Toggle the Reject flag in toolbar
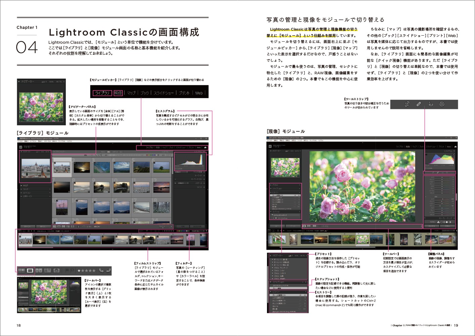Screen dimensions: 475x336 click(72, 270)
